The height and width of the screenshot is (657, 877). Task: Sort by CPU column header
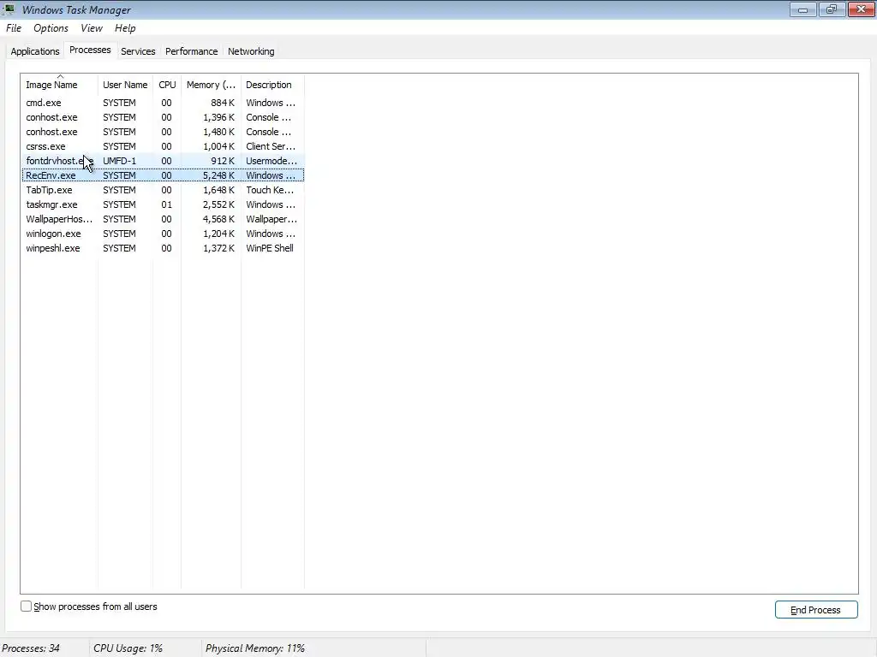click(167, 85)
